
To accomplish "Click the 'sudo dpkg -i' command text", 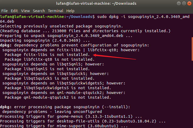I will tap(111, 17).
